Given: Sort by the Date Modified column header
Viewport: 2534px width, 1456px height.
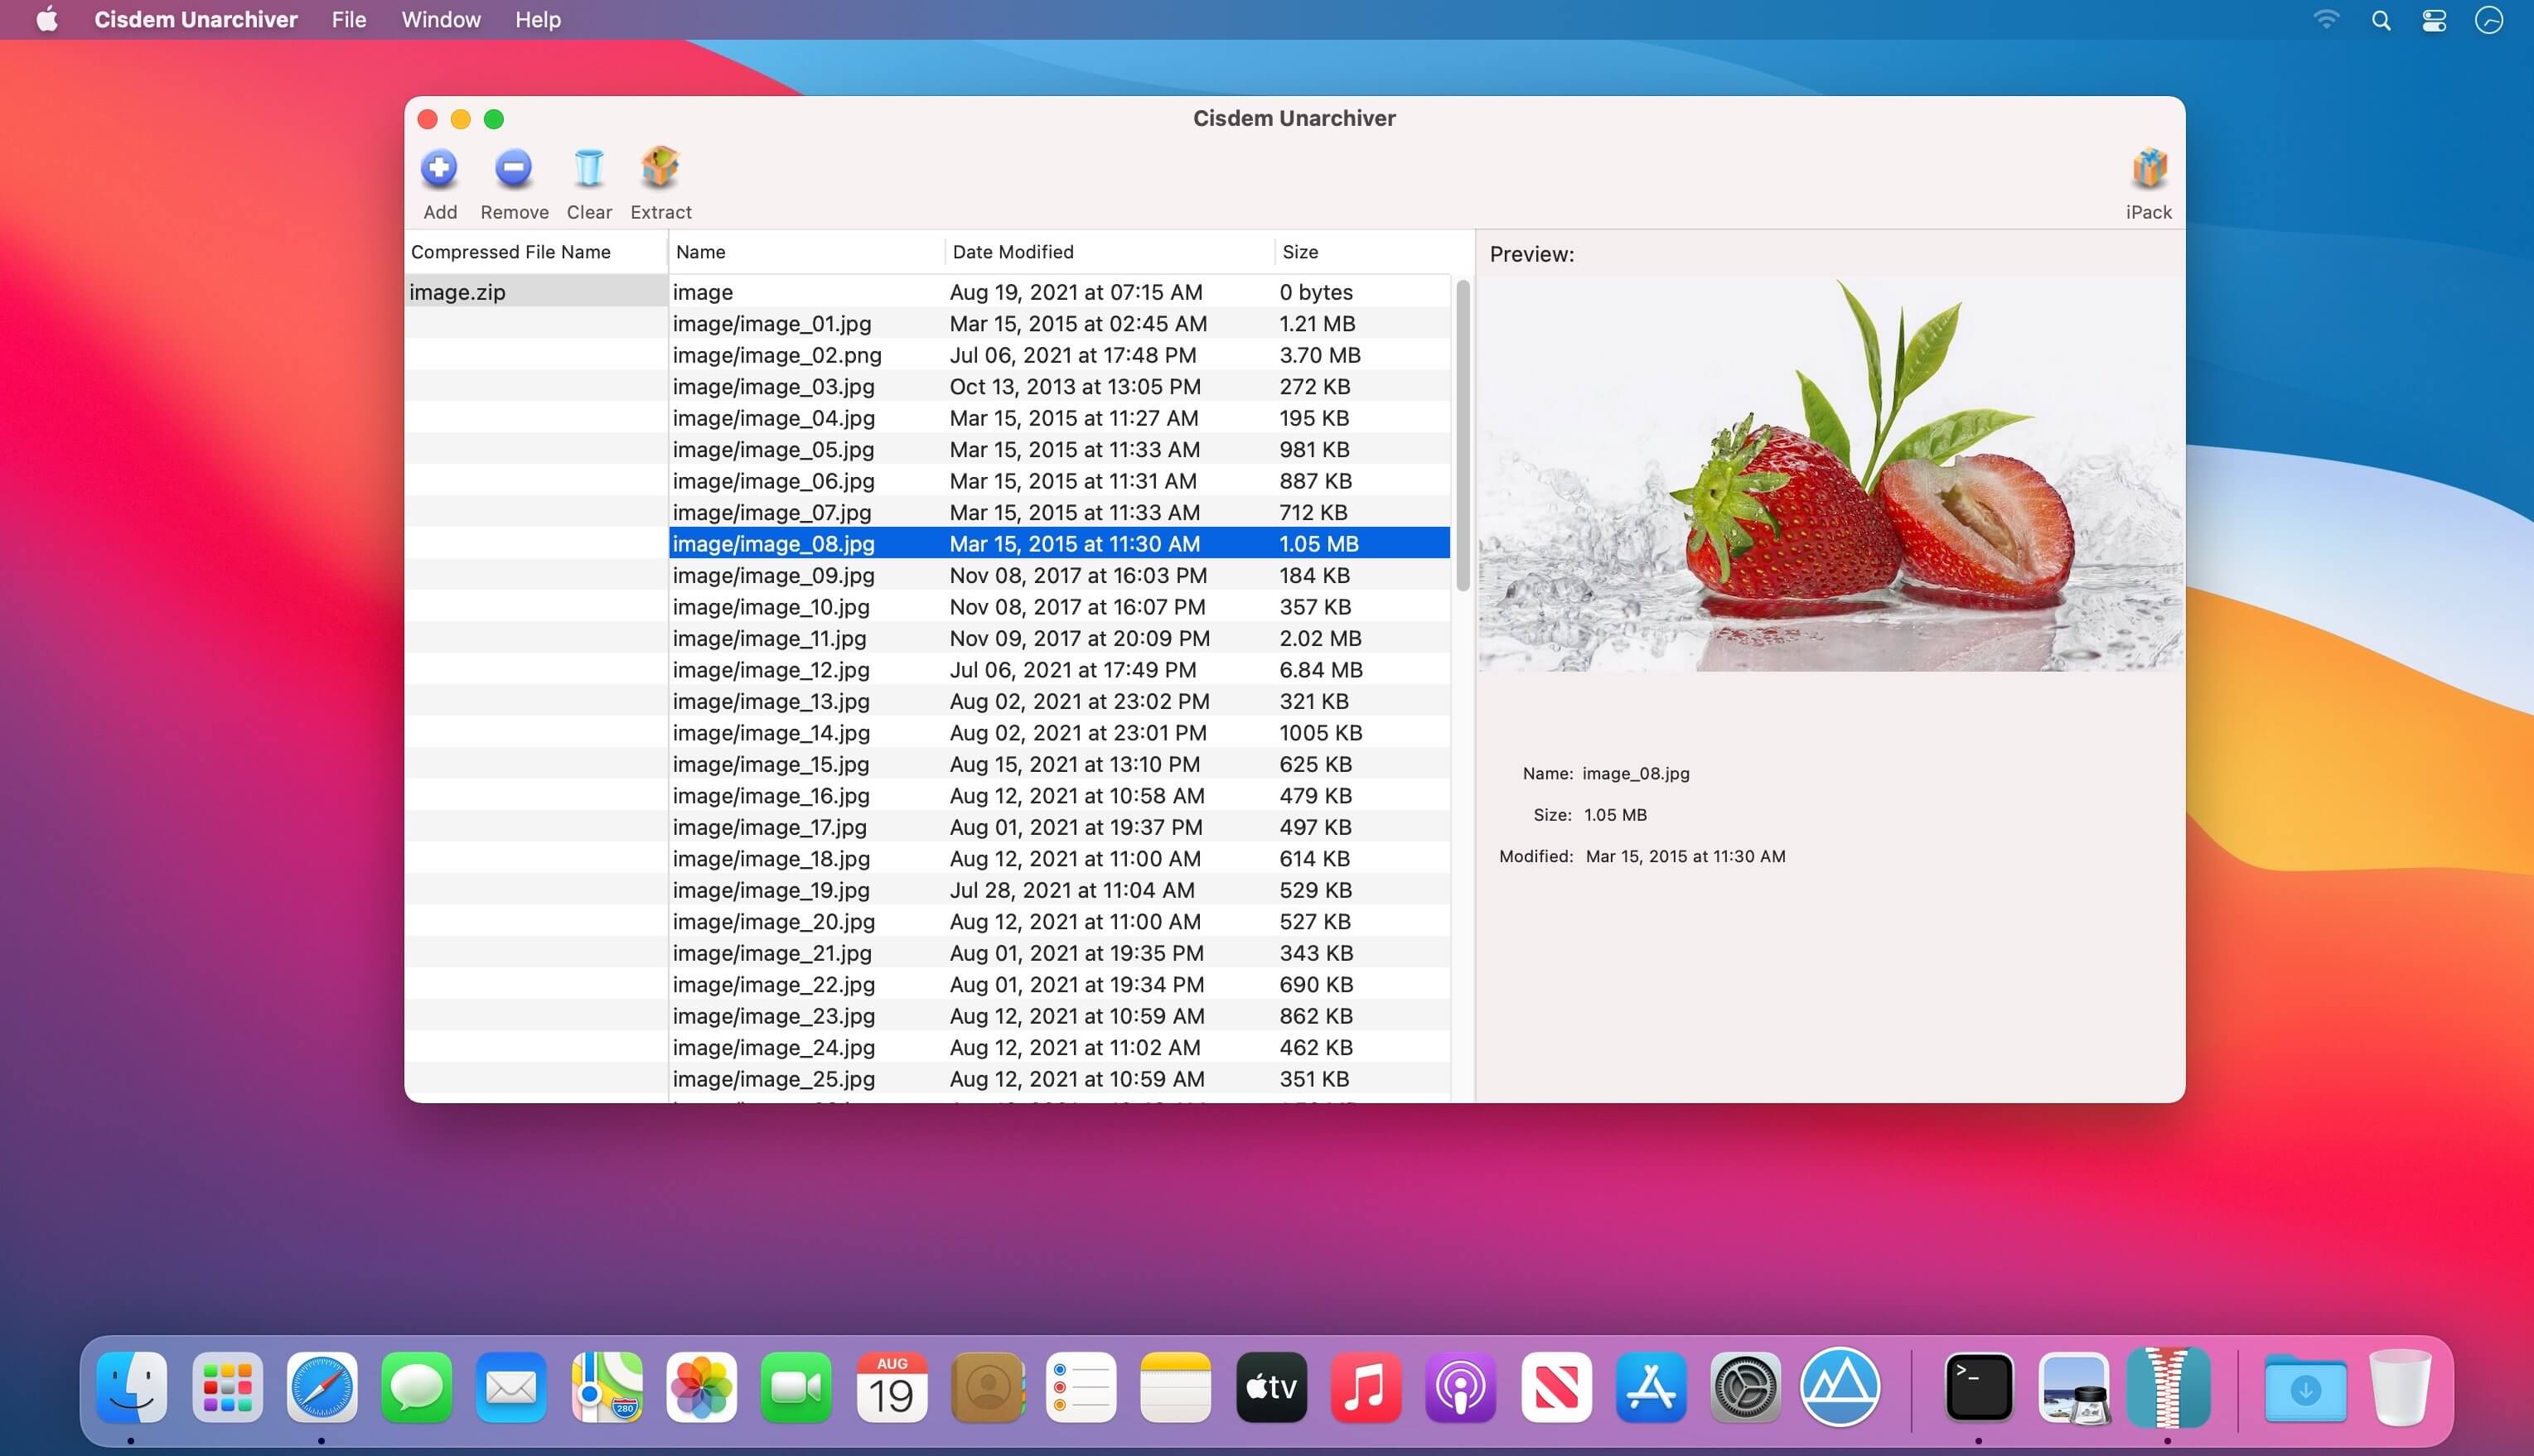Looking at the screenshot, I should tap(1013, 252).
